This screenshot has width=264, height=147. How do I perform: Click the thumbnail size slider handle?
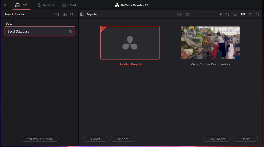(x=220, y=14)
